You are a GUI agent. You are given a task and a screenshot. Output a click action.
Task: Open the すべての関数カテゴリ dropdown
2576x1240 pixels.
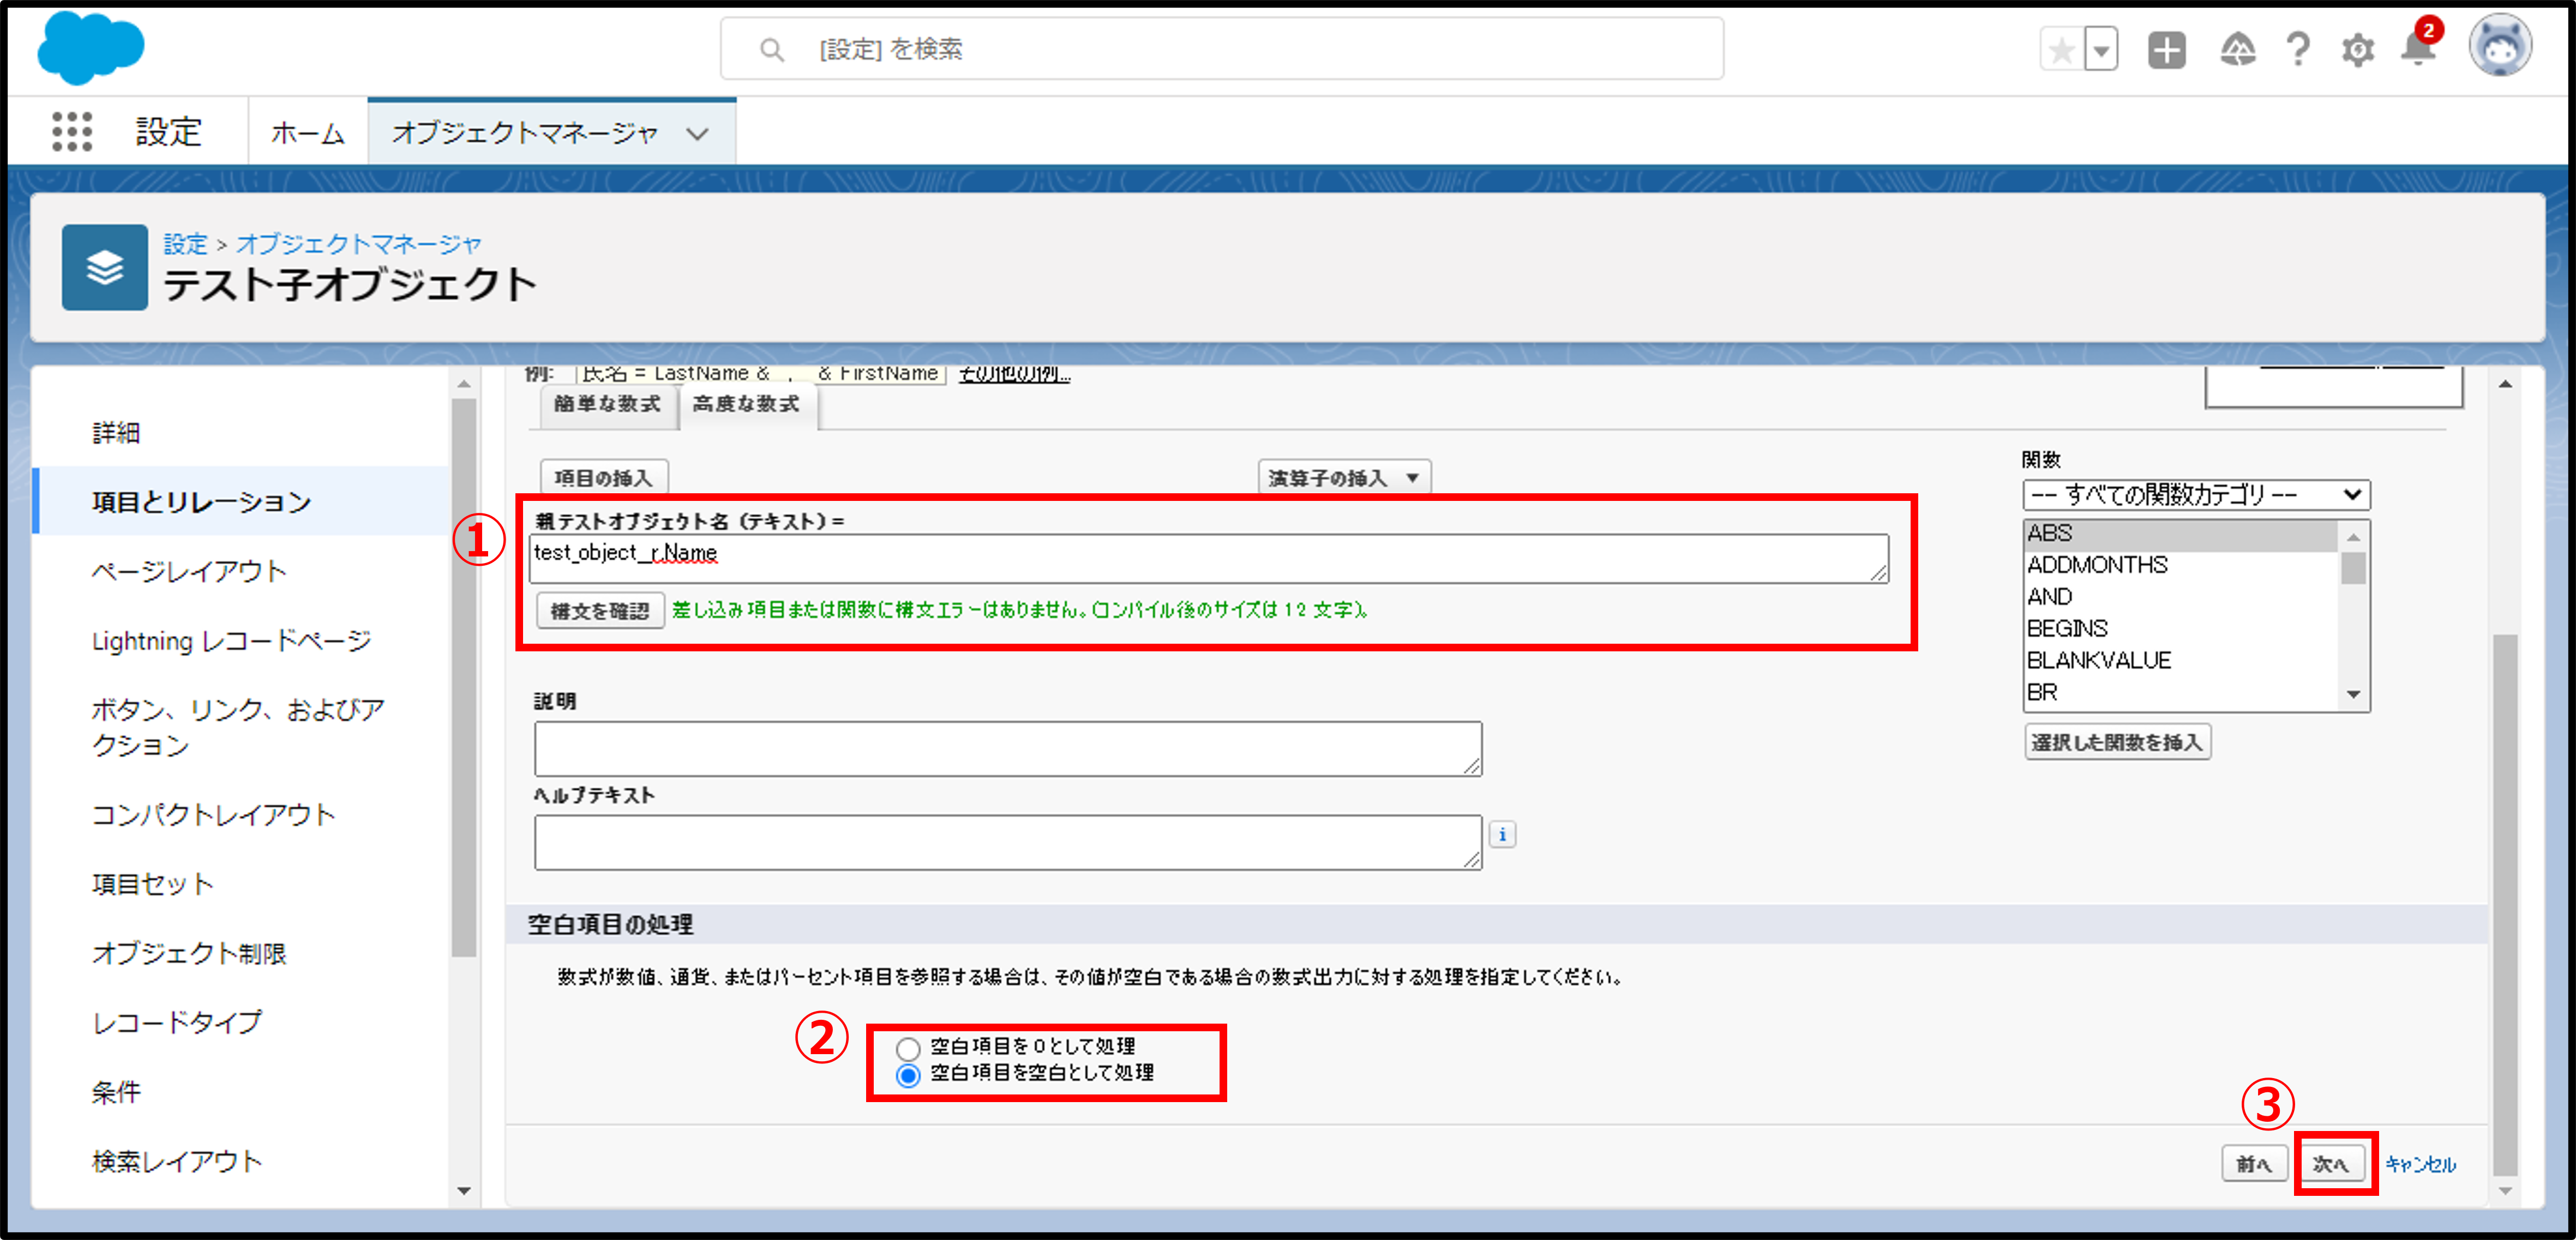pos(2195,494)
